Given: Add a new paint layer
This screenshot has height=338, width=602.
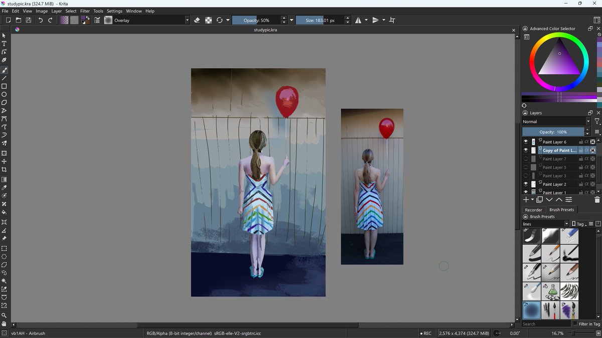Looking at the screenshot, I should pyautogui.click(x=526, y=199).
